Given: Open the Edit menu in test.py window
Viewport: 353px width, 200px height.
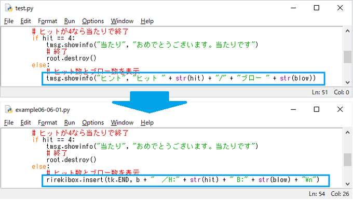Looking at the screenshot, I should click(x=25, y=21).
